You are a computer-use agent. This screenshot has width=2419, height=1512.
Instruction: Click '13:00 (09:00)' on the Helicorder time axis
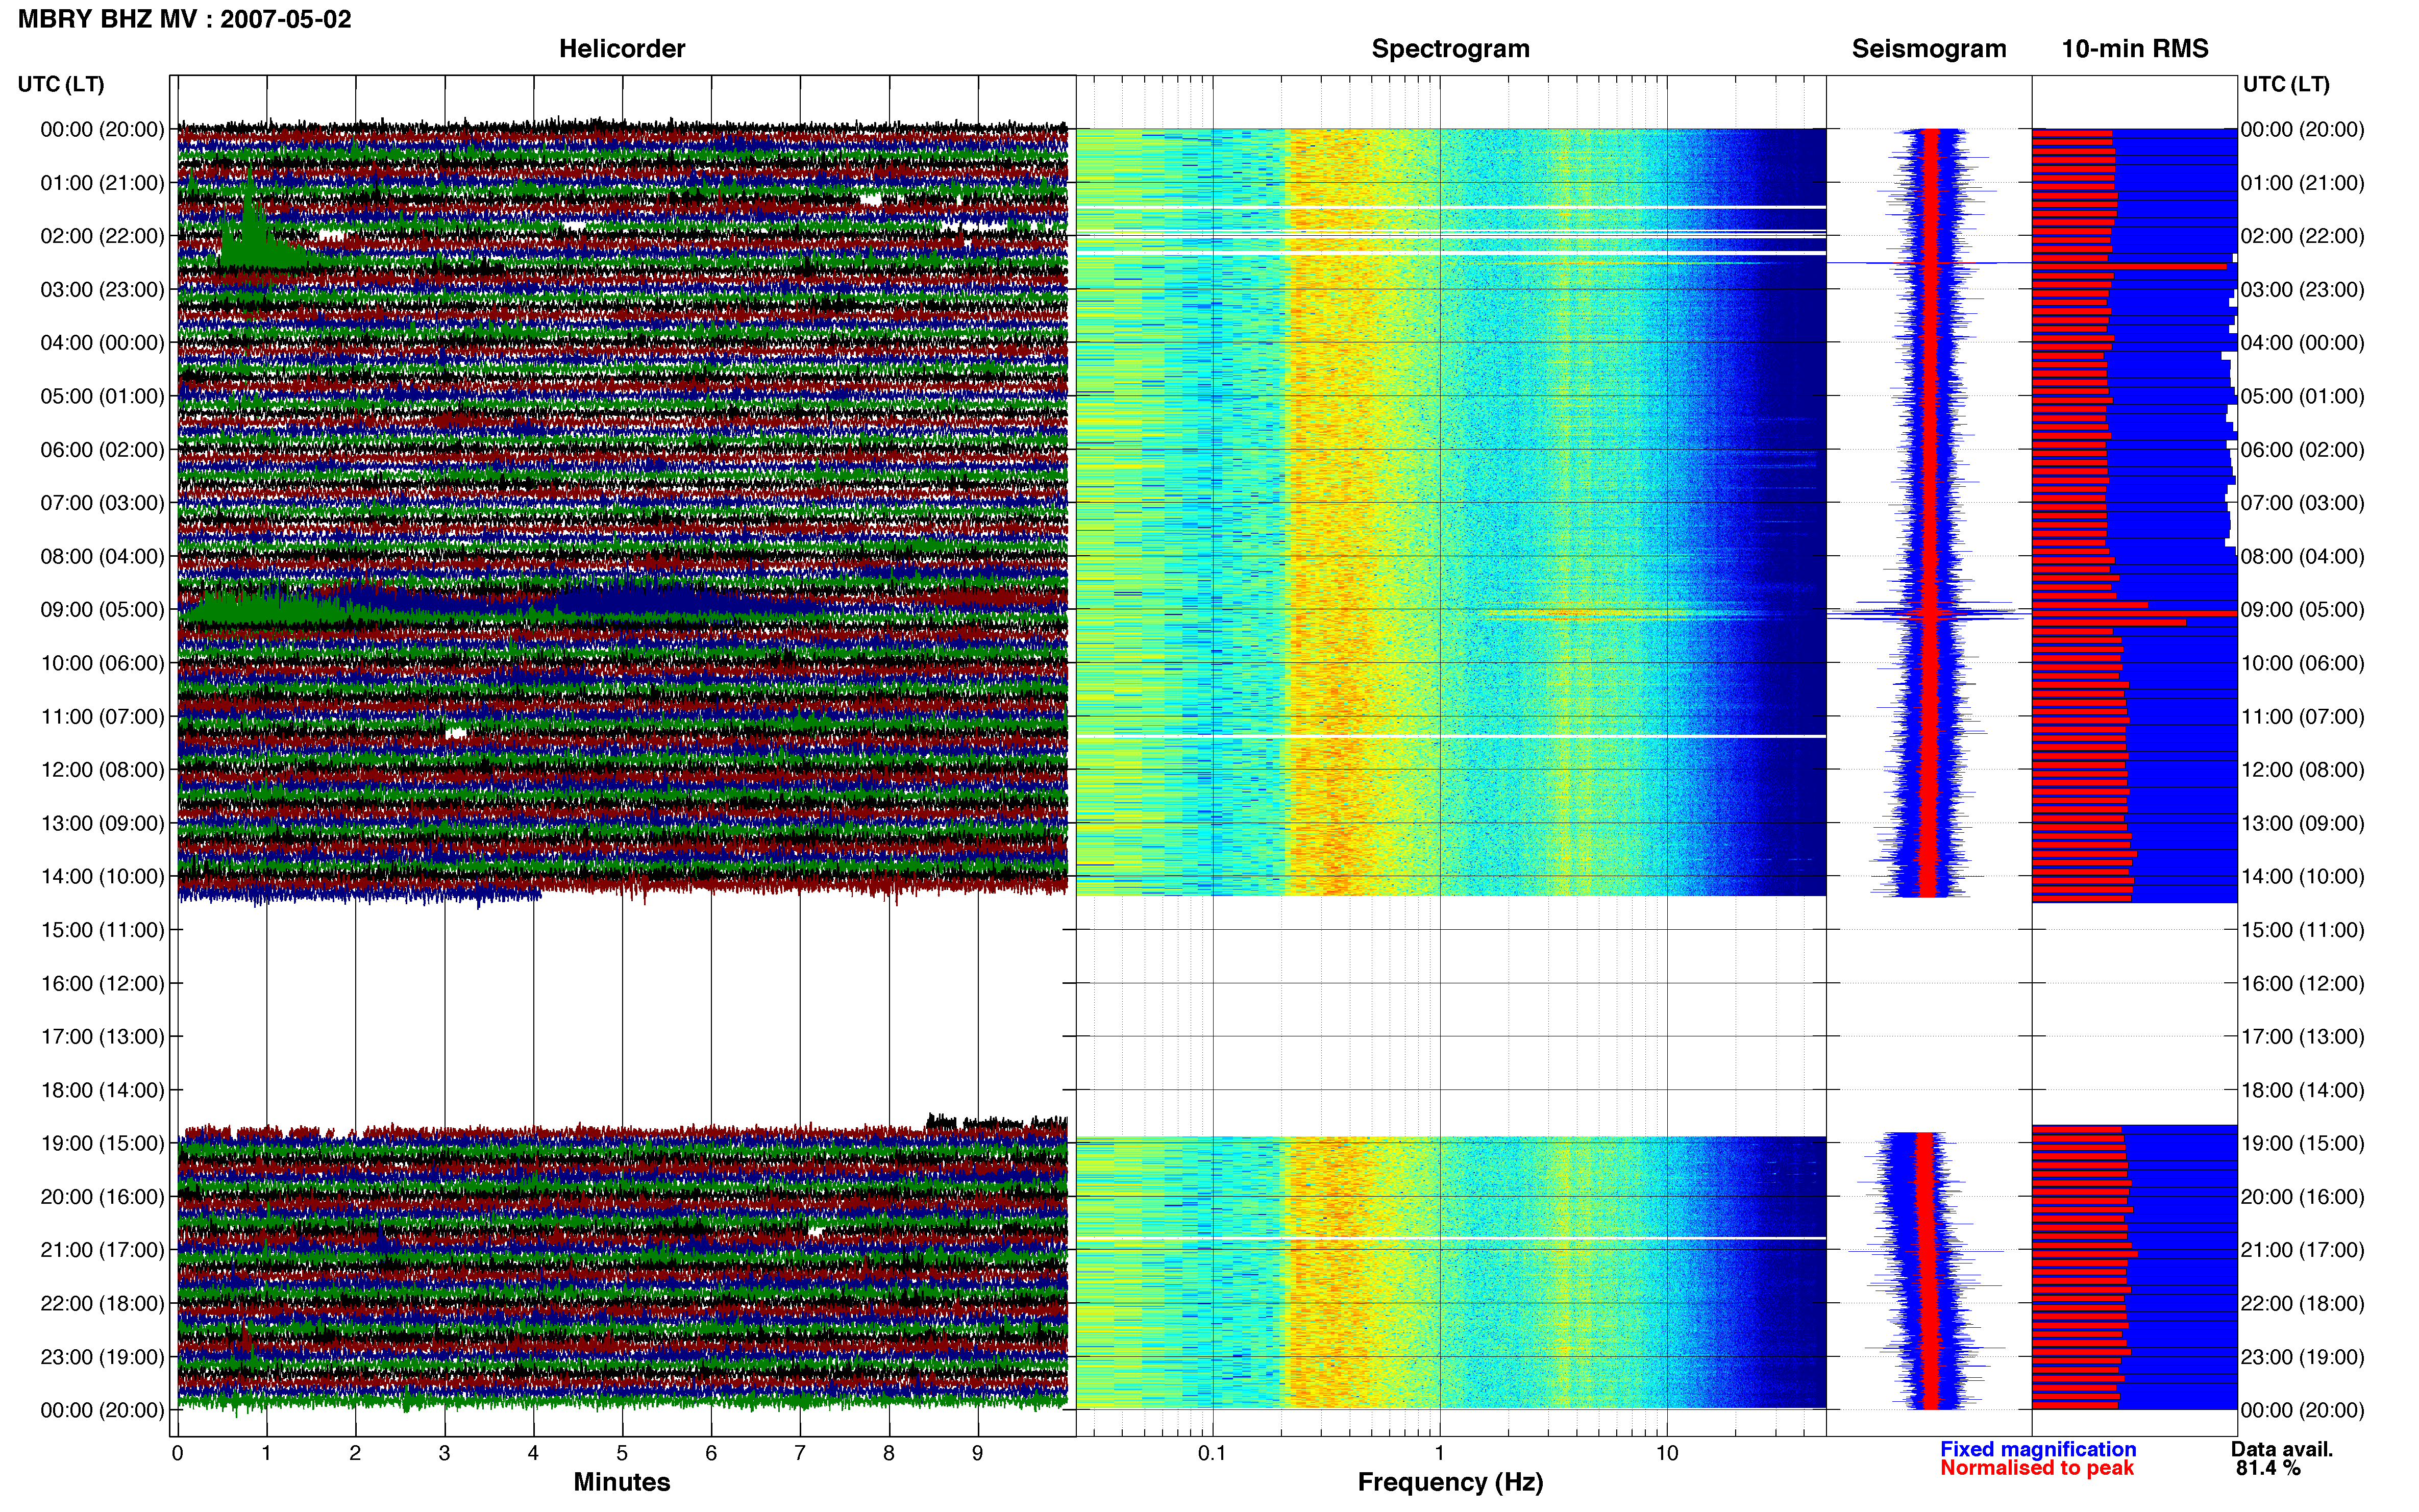click(x=102, y=823)
